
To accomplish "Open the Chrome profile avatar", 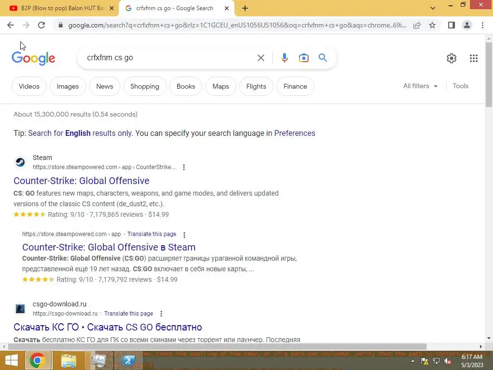I will [467, 25].
